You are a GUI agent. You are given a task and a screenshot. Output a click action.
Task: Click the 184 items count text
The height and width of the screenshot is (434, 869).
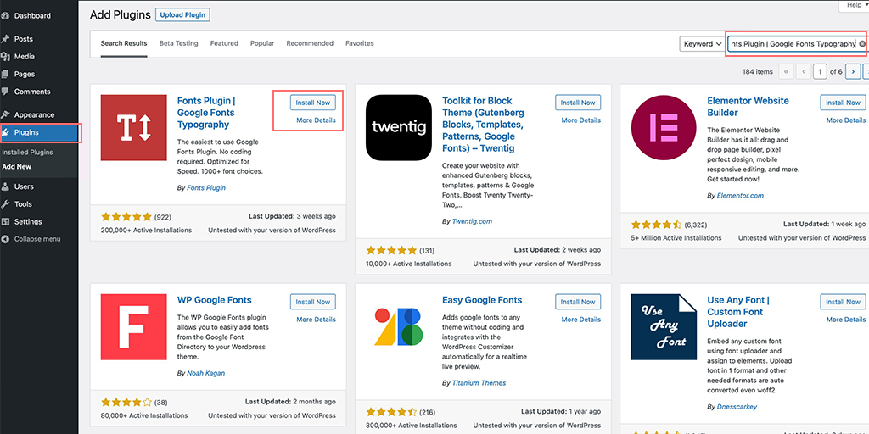pos(757,71)
